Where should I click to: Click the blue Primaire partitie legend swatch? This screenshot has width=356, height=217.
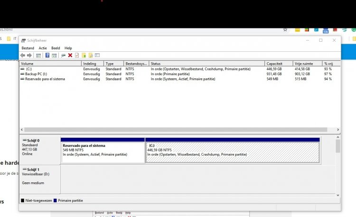click(x=55, y=201)
